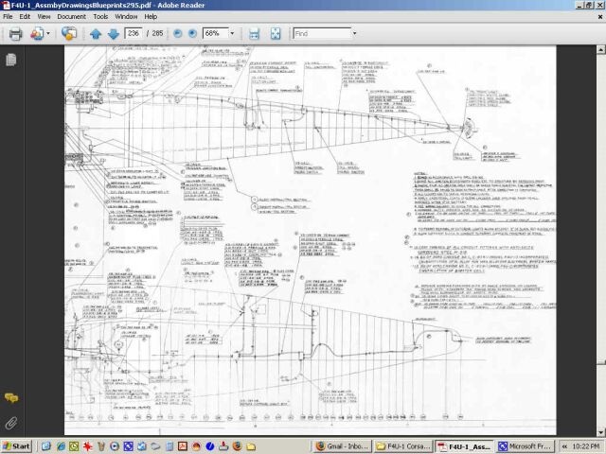Open the View menu
This screenshot has width=606, height=454.
point(44,17)
